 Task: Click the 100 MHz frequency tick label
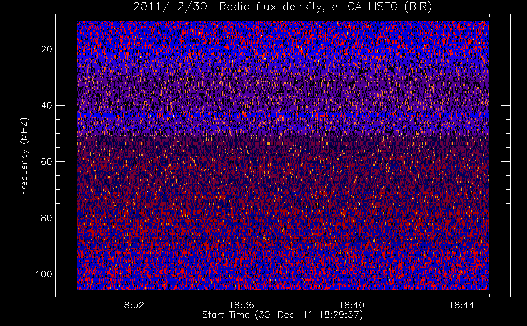pyautogui.click(x=44, y=274)
